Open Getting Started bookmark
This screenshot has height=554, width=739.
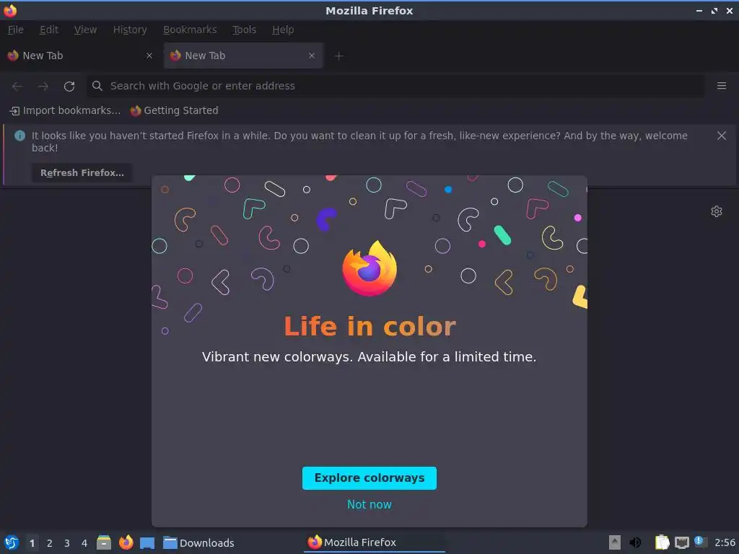tap(174, 110)
